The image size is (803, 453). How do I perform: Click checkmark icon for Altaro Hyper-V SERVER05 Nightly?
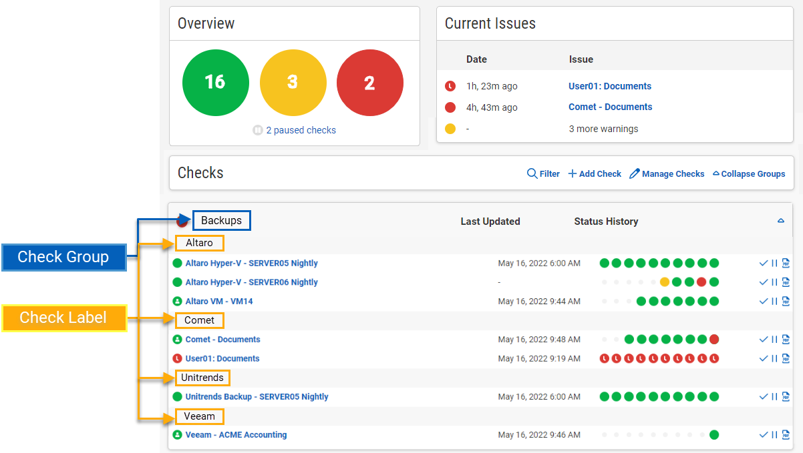[x=764, y=263]
